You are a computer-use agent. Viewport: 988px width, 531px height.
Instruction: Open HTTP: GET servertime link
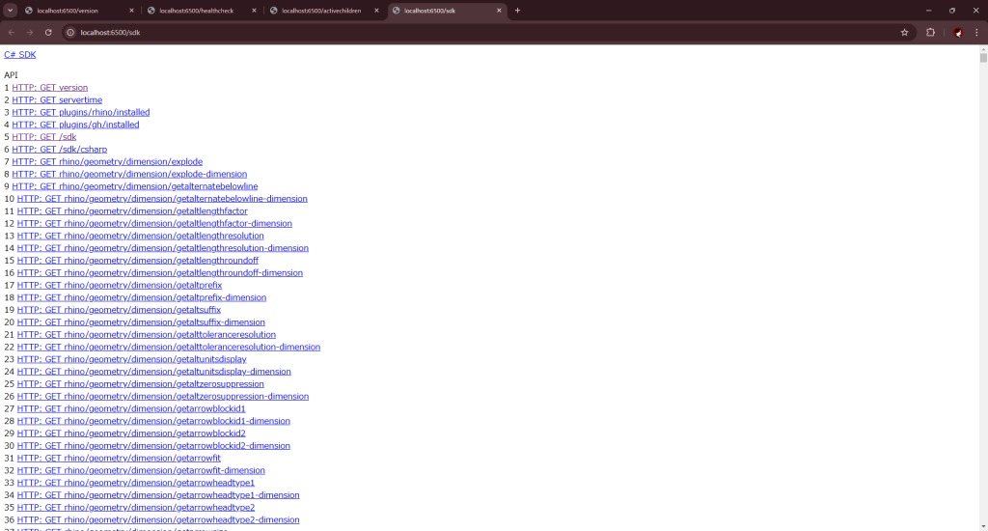[x=57, y=100]
